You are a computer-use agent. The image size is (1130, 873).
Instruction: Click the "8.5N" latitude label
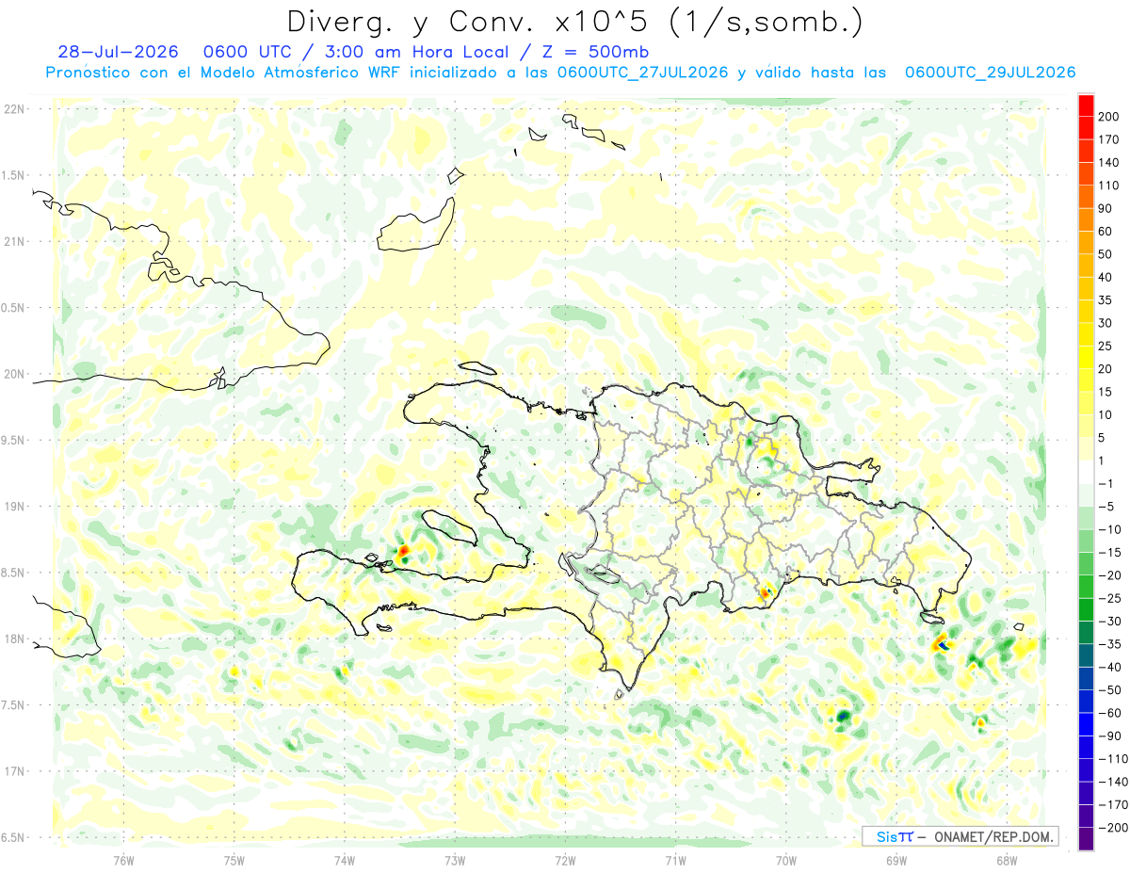14,573
